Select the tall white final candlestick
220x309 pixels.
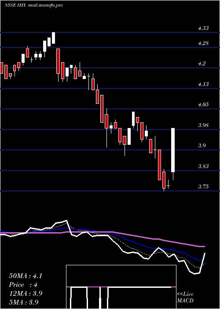[173, 150]
